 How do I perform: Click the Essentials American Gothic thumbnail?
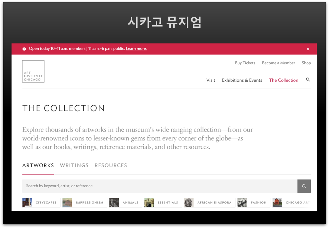pos(149,202)
